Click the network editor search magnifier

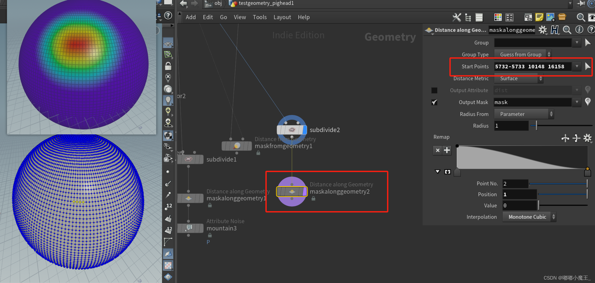tap(581, 17)
